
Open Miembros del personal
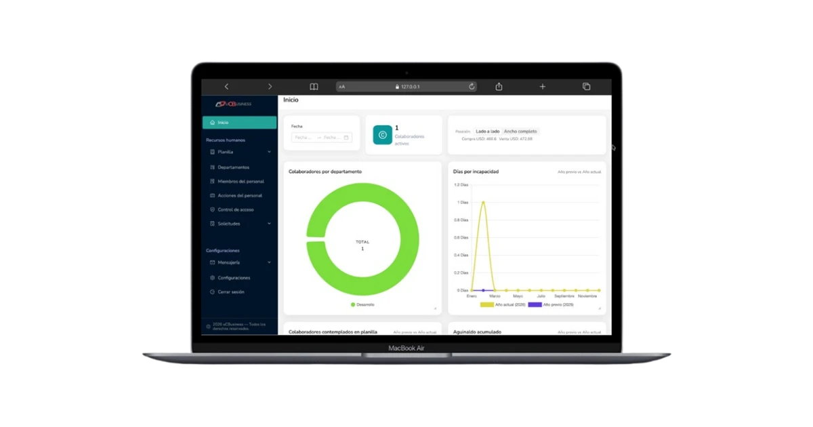tap(239, 182)
